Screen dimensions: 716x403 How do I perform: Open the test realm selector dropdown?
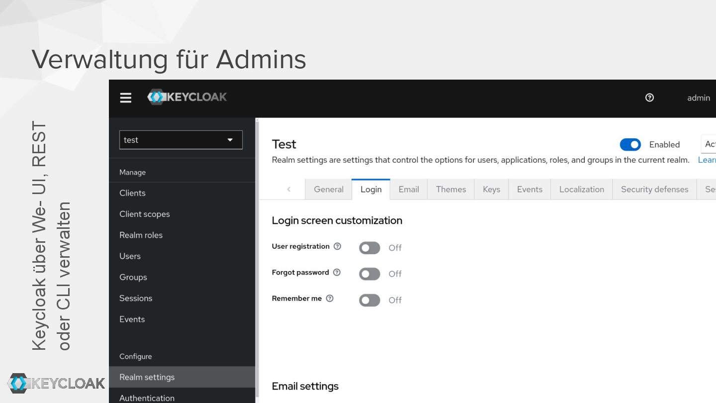click(x=181, y=140)
